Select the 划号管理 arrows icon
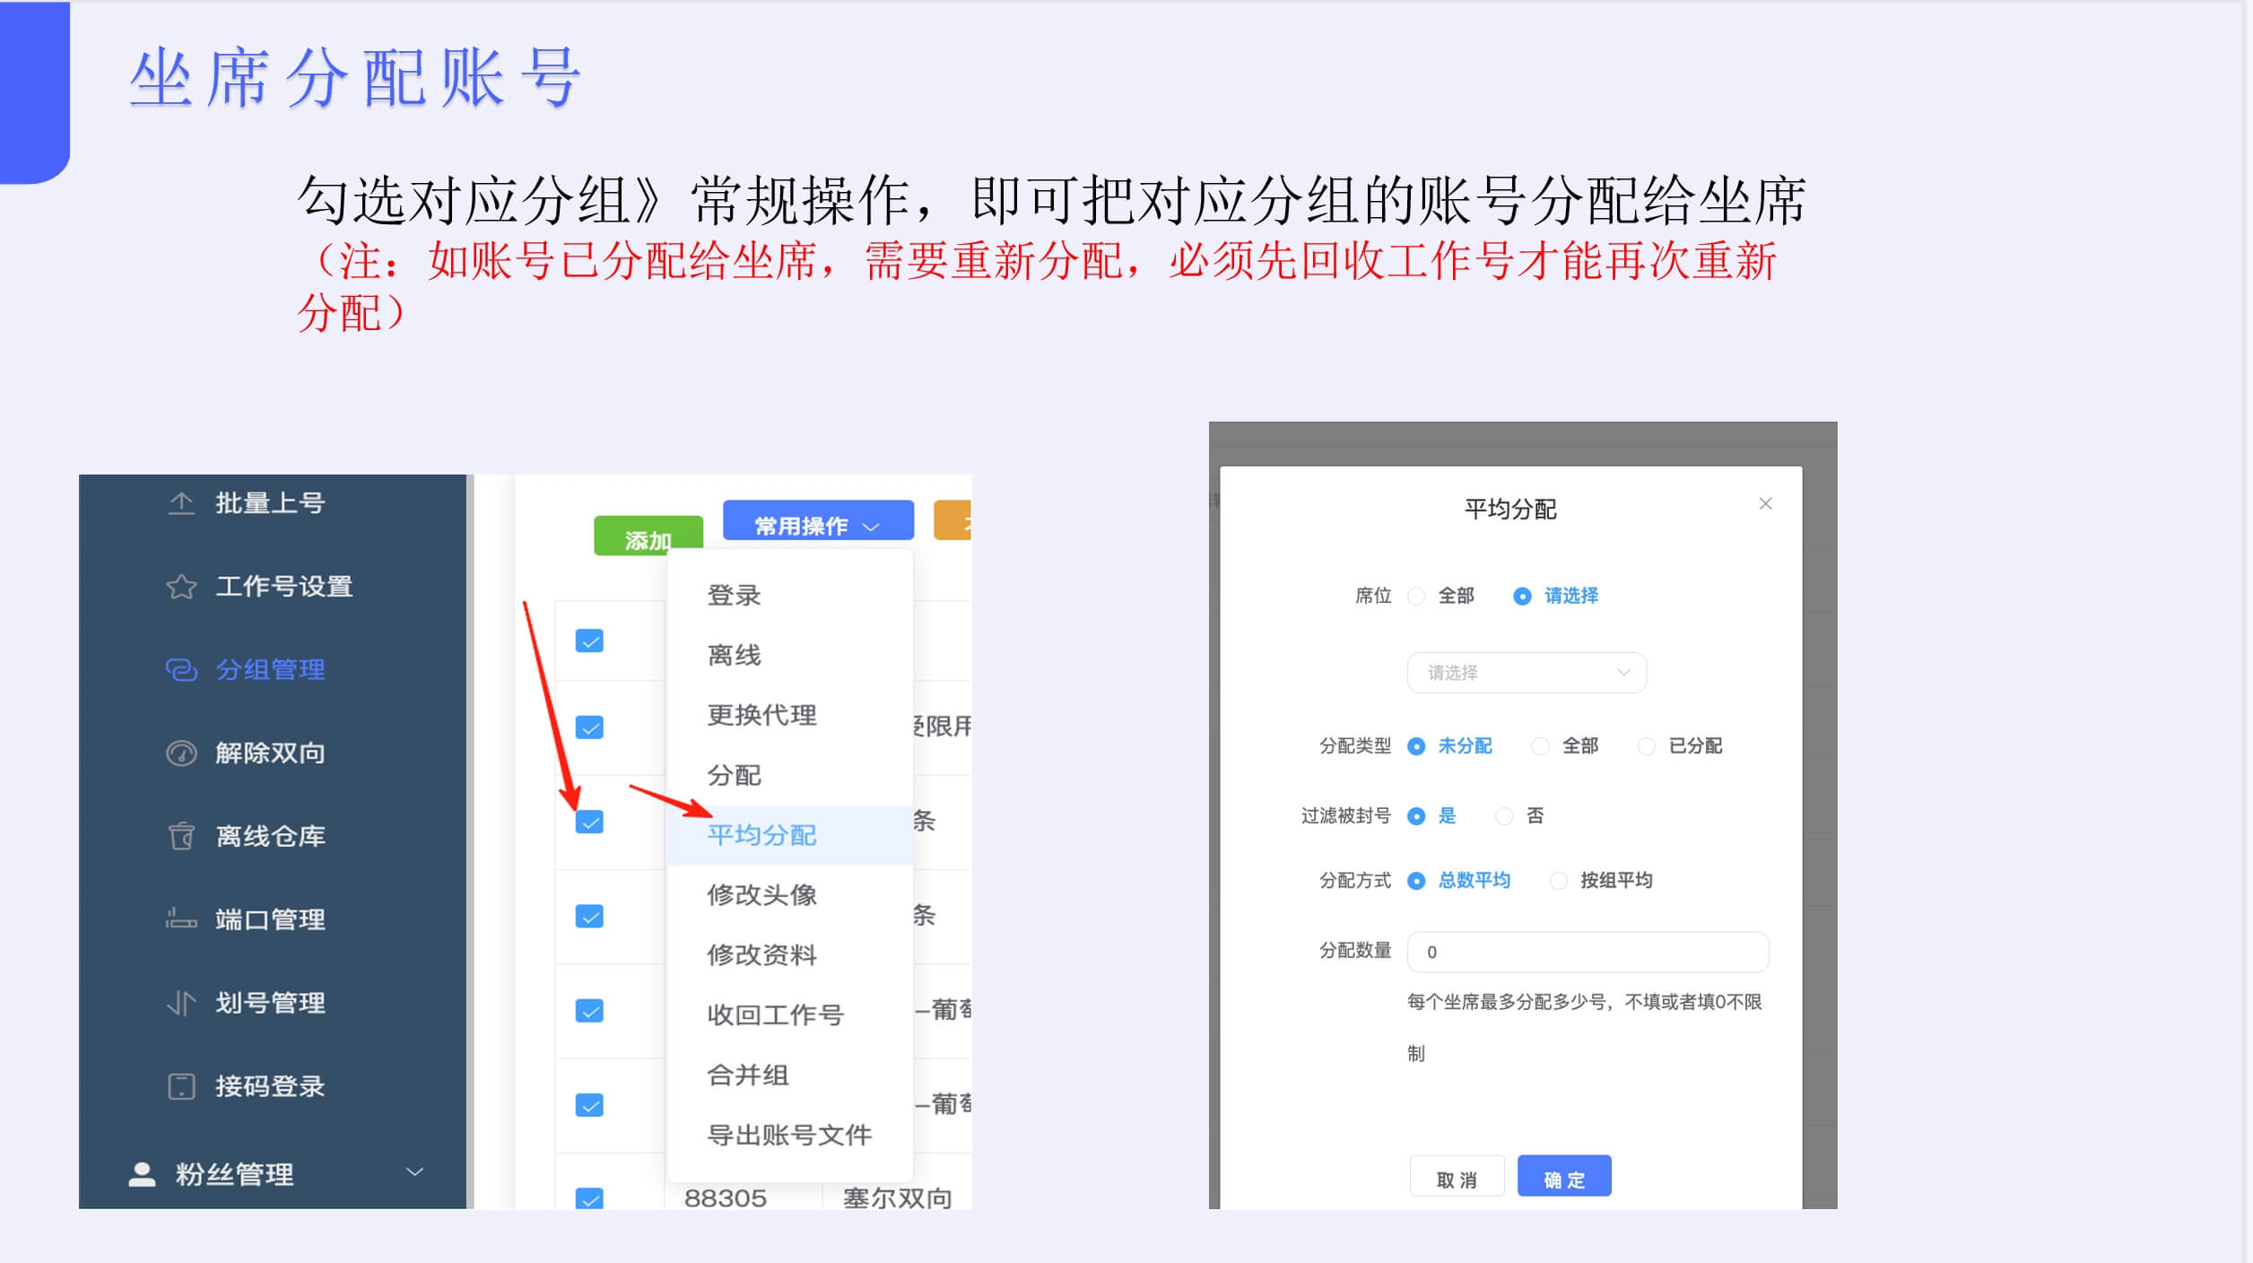 [179, 1003]
